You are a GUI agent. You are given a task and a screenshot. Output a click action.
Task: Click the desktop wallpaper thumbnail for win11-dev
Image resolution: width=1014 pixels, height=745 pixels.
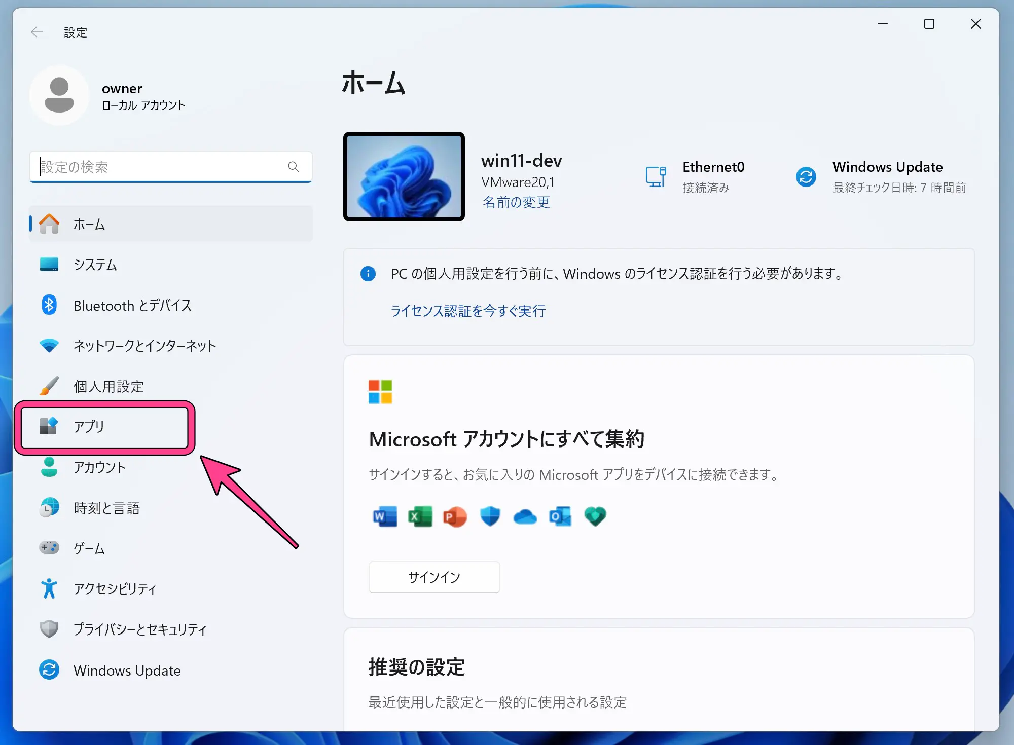pyautogui.click(x=404, y=176)
